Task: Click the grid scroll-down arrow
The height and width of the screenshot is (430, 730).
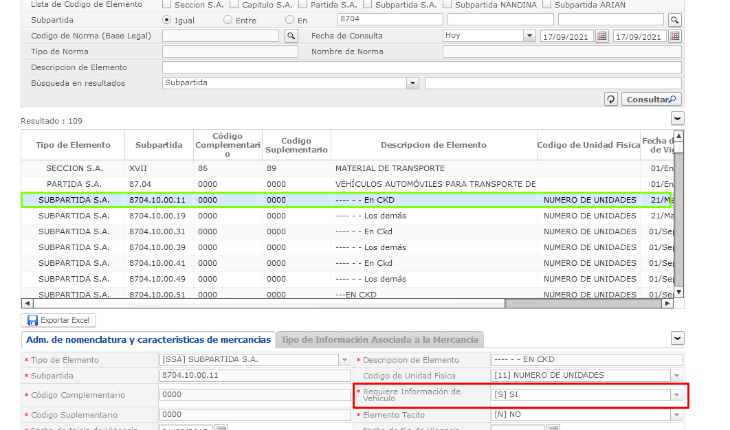Action: pos(678,292)
